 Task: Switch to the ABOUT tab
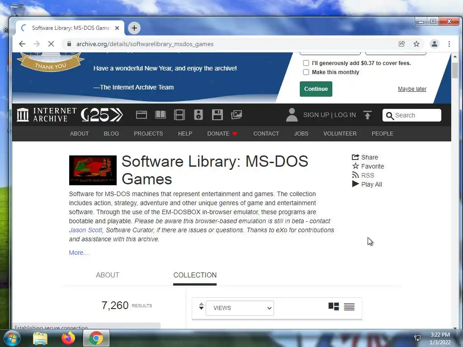(x=108, y=275)
